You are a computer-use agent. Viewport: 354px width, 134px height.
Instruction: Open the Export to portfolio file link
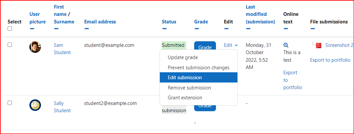[x=330, y=60]
